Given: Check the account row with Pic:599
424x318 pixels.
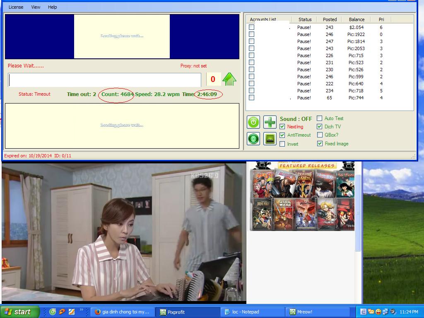Looking at the screenshot, I should click(x=251, y=76).
